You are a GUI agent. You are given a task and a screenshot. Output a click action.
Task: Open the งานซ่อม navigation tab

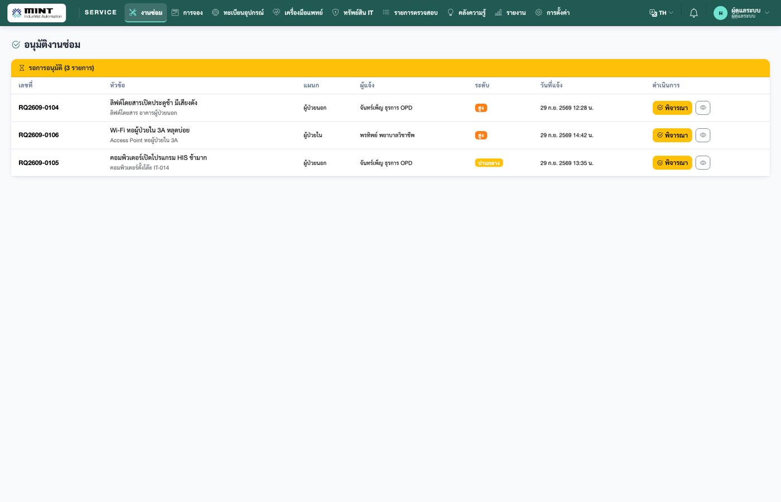click(146, 13)
